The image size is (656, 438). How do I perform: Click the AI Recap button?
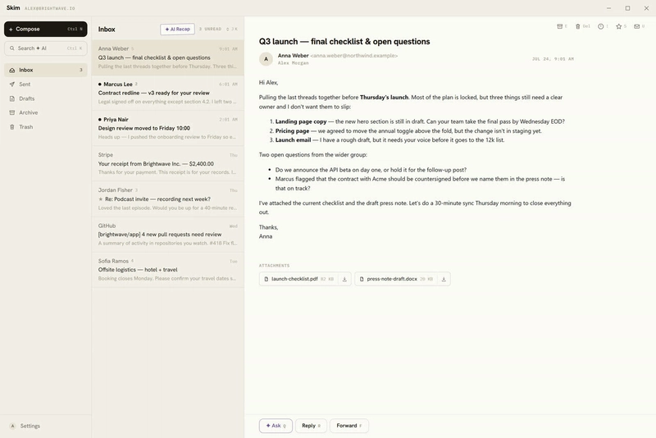tap(177, 30)
